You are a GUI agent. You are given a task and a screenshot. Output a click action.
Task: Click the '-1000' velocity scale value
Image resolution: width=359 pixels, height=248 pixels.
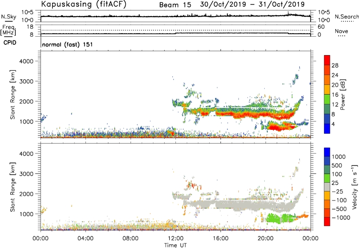point(341,218)
